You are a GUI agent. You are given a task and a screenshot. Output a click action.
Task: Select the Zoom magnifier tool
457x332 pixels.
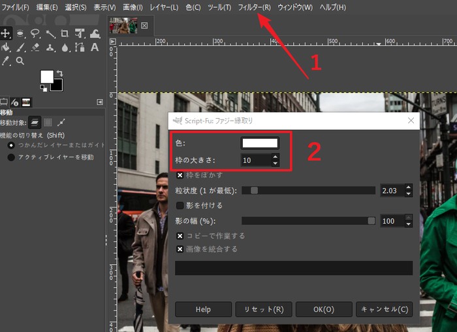[x=20, y=61]
